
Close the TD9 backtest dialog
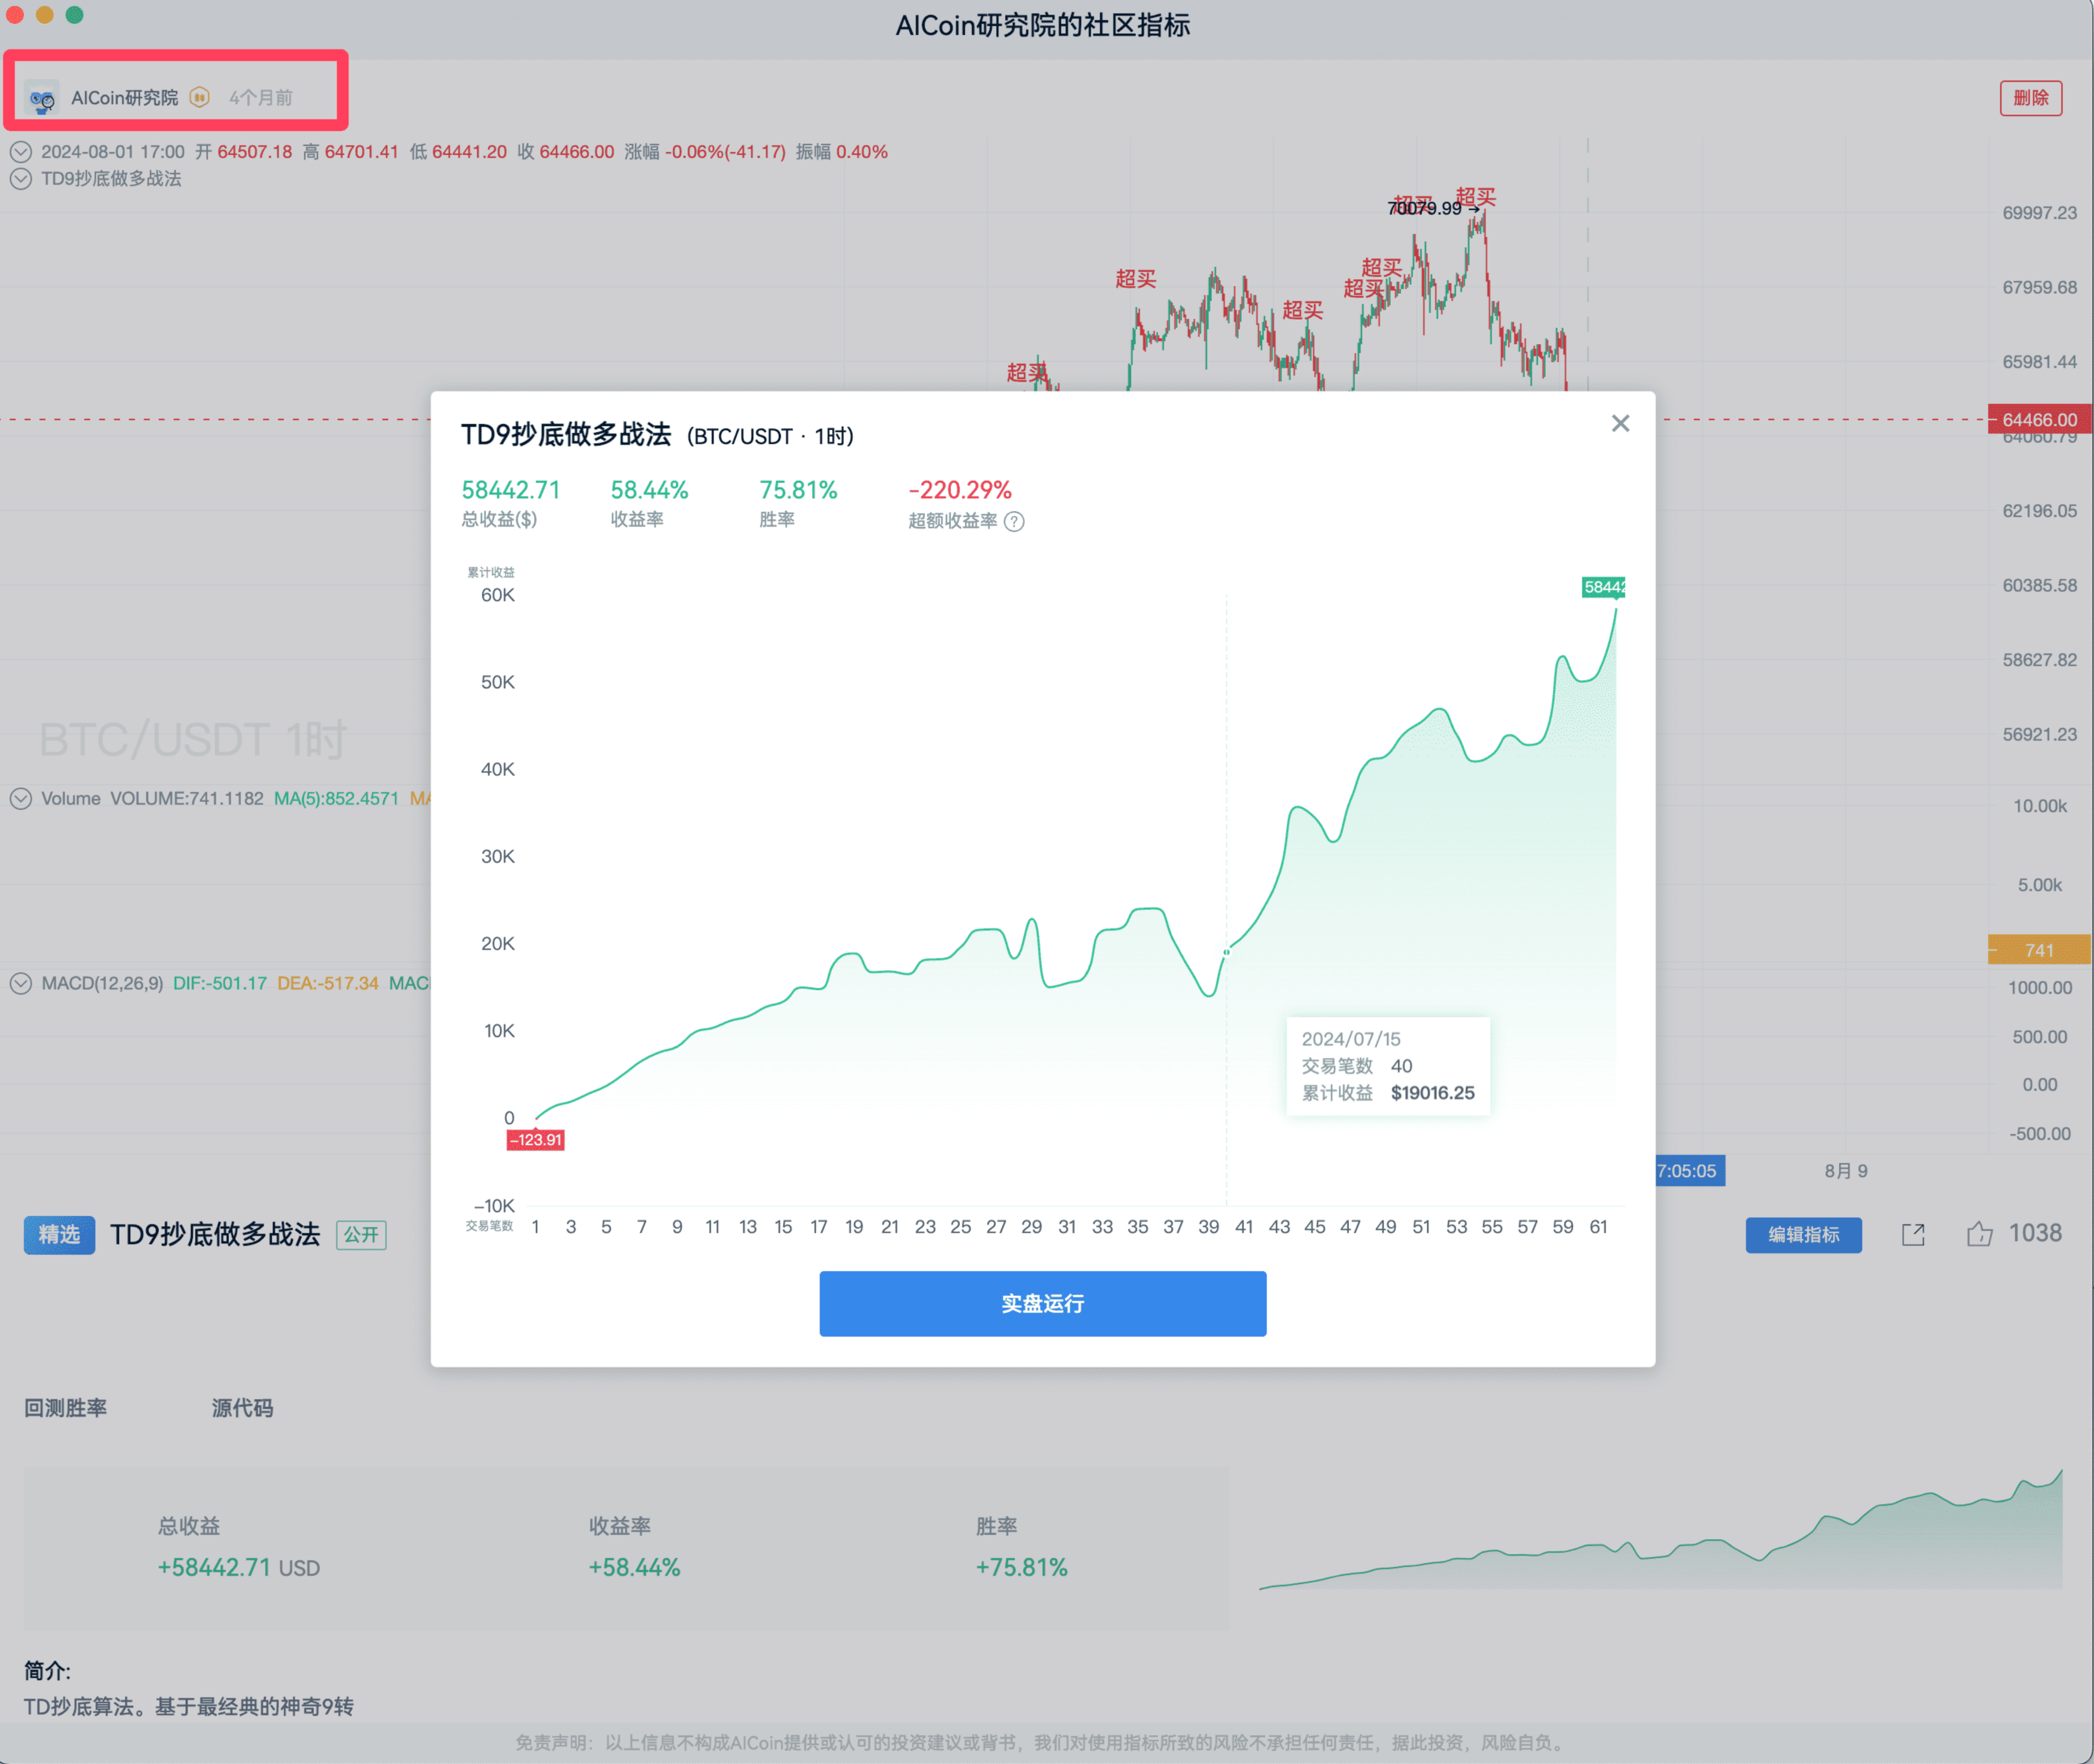1620,423
